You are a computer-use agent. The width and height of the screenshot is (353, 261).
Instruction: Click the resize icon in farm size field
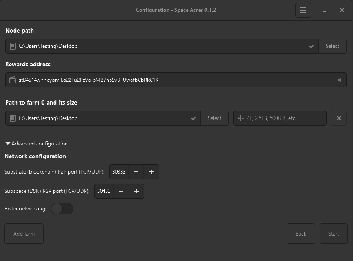click(240, 118)
